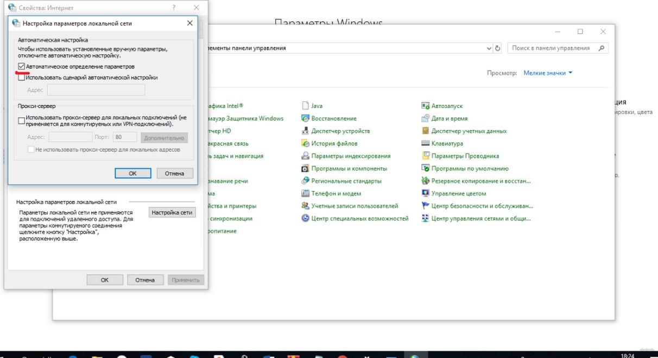Open the Программы и компоненты link text

click(349, 168)
